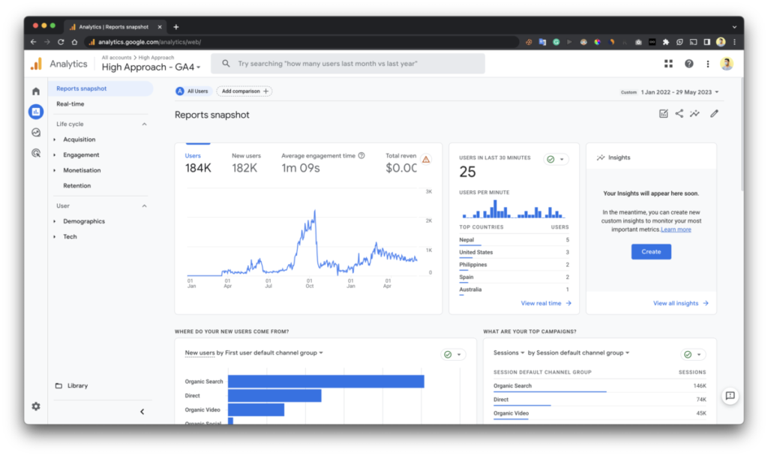Toggle the users realtime card check dropdown
Viewport: 768px width, 456px height.
tap(556, 159)
